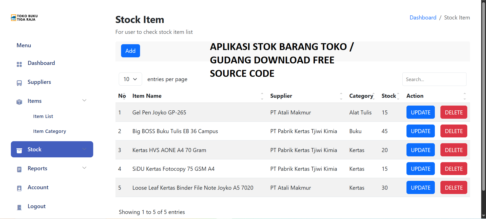486x219 pixels.
Task: Click Showing 1 to 5 of 5 entries text
Action: 152,212
